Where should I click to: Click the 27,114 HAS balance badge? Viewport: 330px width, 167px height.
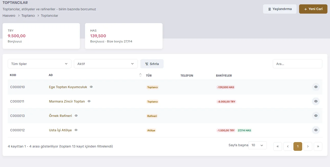click(244, 131)
